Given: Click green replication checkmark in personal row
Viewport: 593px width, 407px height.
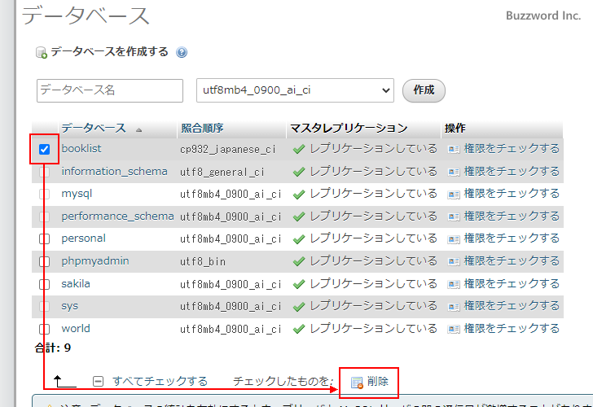Looking at the screenshot, I should (x=299, y=239).
